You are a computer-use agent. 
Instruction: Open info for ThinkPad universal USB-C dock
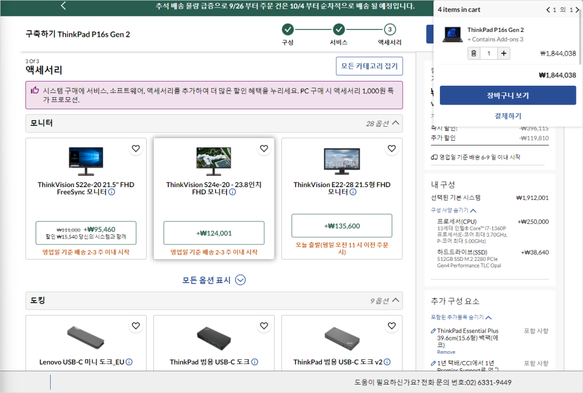click(255, 362)
